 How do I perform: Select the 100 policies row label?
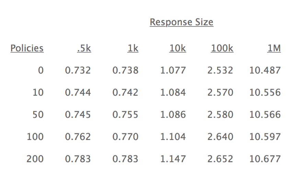(x=35, y=137)
